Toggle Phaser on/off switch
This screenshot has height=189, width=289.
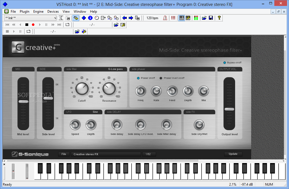pos(138,78)
